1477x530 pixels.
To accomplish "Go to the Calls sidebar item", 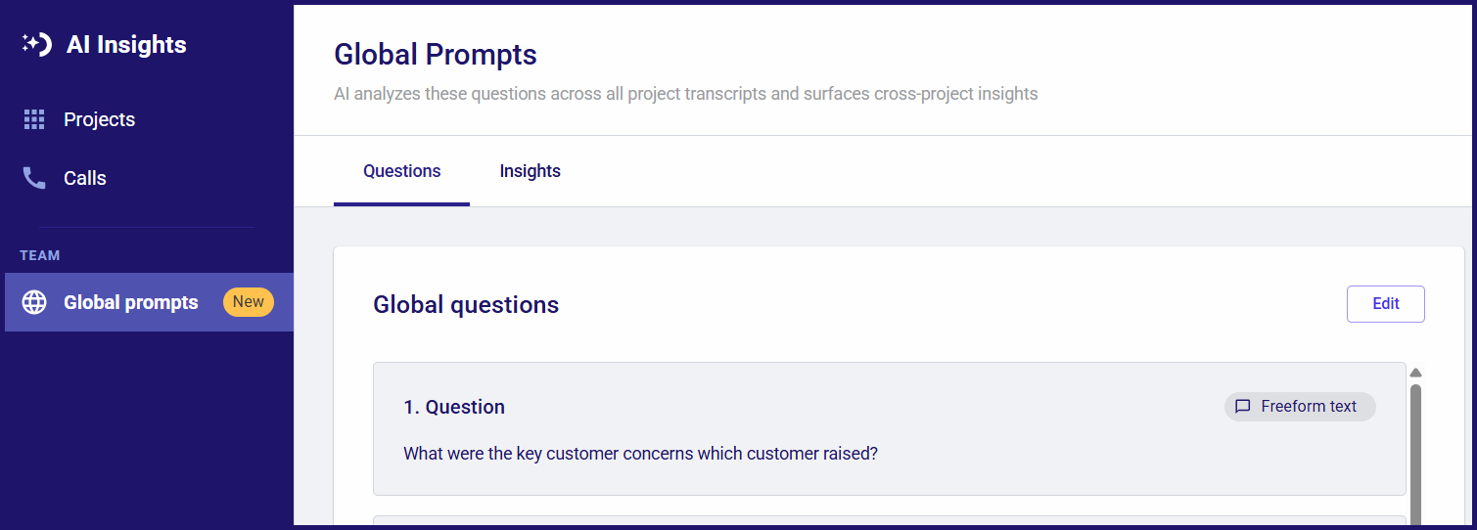I will coord(149,178).
